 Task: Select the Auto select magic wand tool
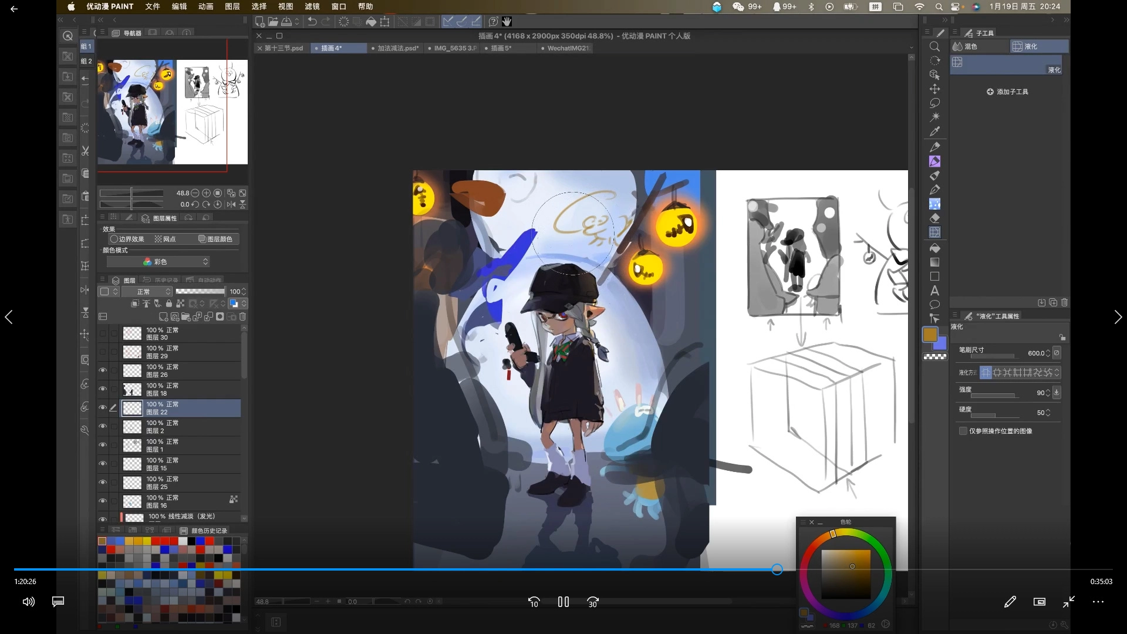934,117
